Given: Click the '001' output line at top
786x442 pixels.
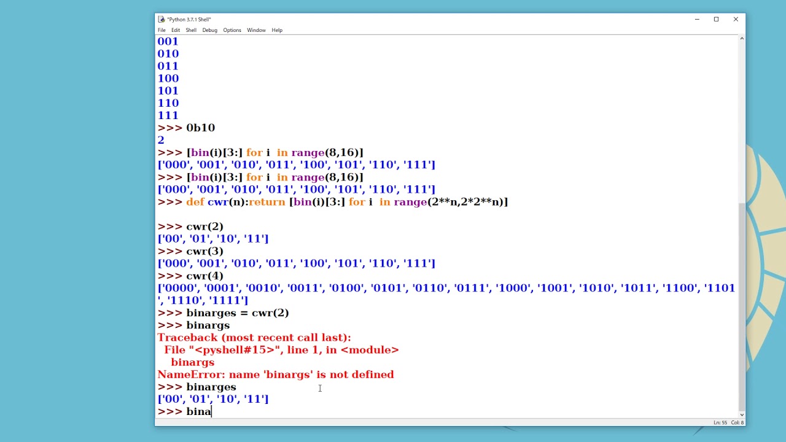Looking at the screenshot, I should [168, 42].
